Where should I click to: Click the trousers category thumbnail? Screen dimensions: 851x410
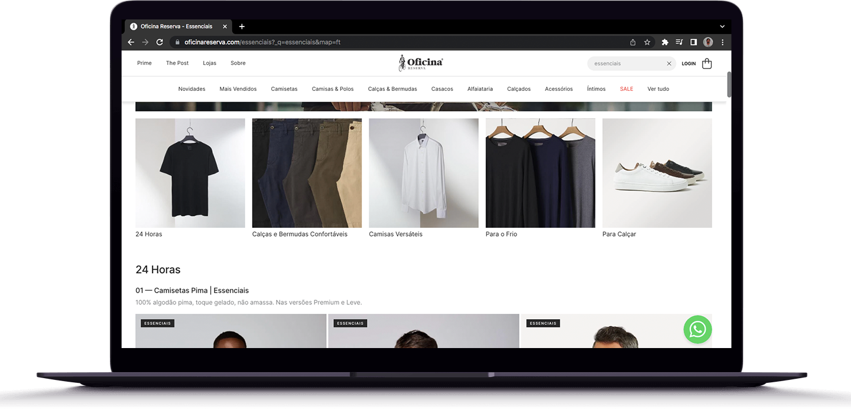(307, 173)
